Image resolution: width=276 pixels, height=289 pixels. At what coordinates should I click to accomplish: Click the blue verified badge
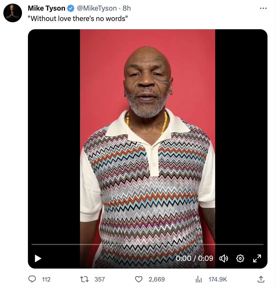coord(71,8)
